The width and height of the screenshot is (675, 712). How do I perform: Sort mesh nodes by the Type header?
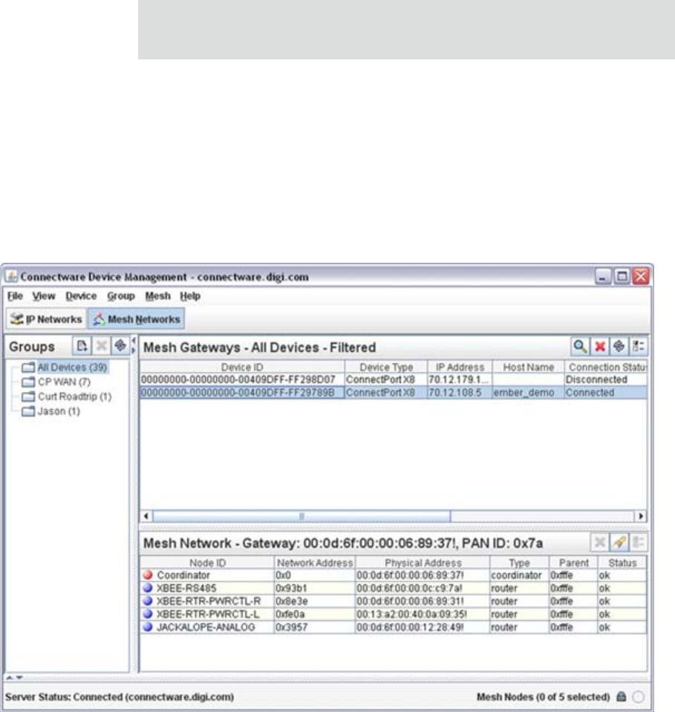pos(519,563)
